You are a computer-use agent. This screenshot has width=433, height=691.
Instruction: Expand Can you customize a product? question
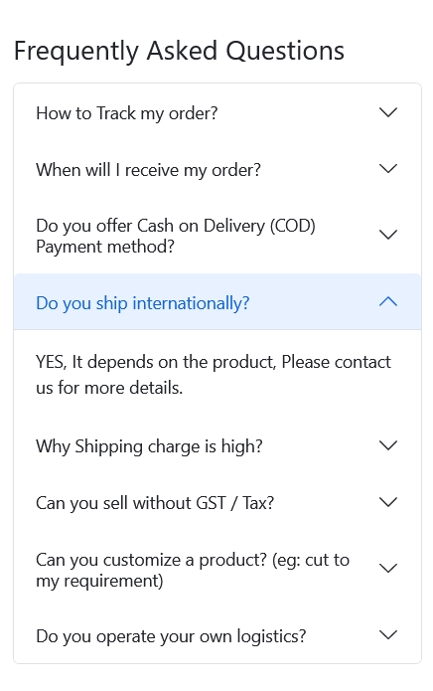217,570
